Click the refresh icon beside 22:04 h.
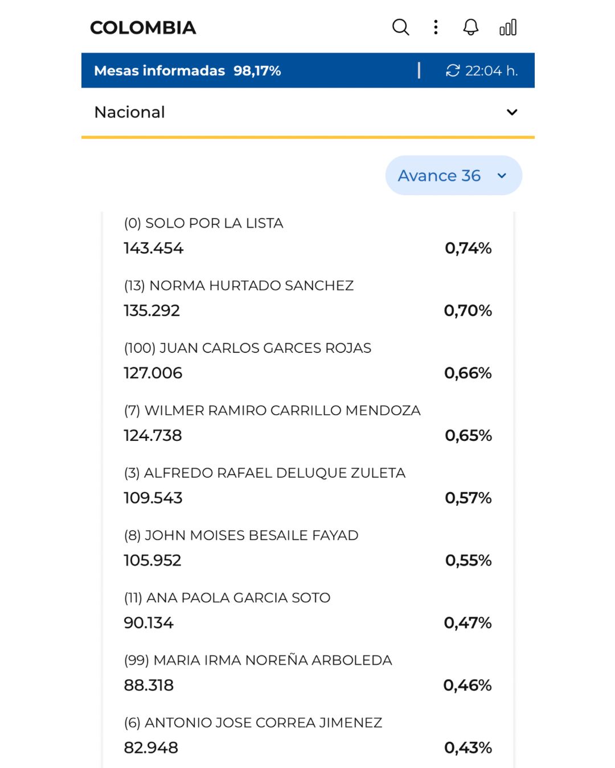 tap(453, 71)
